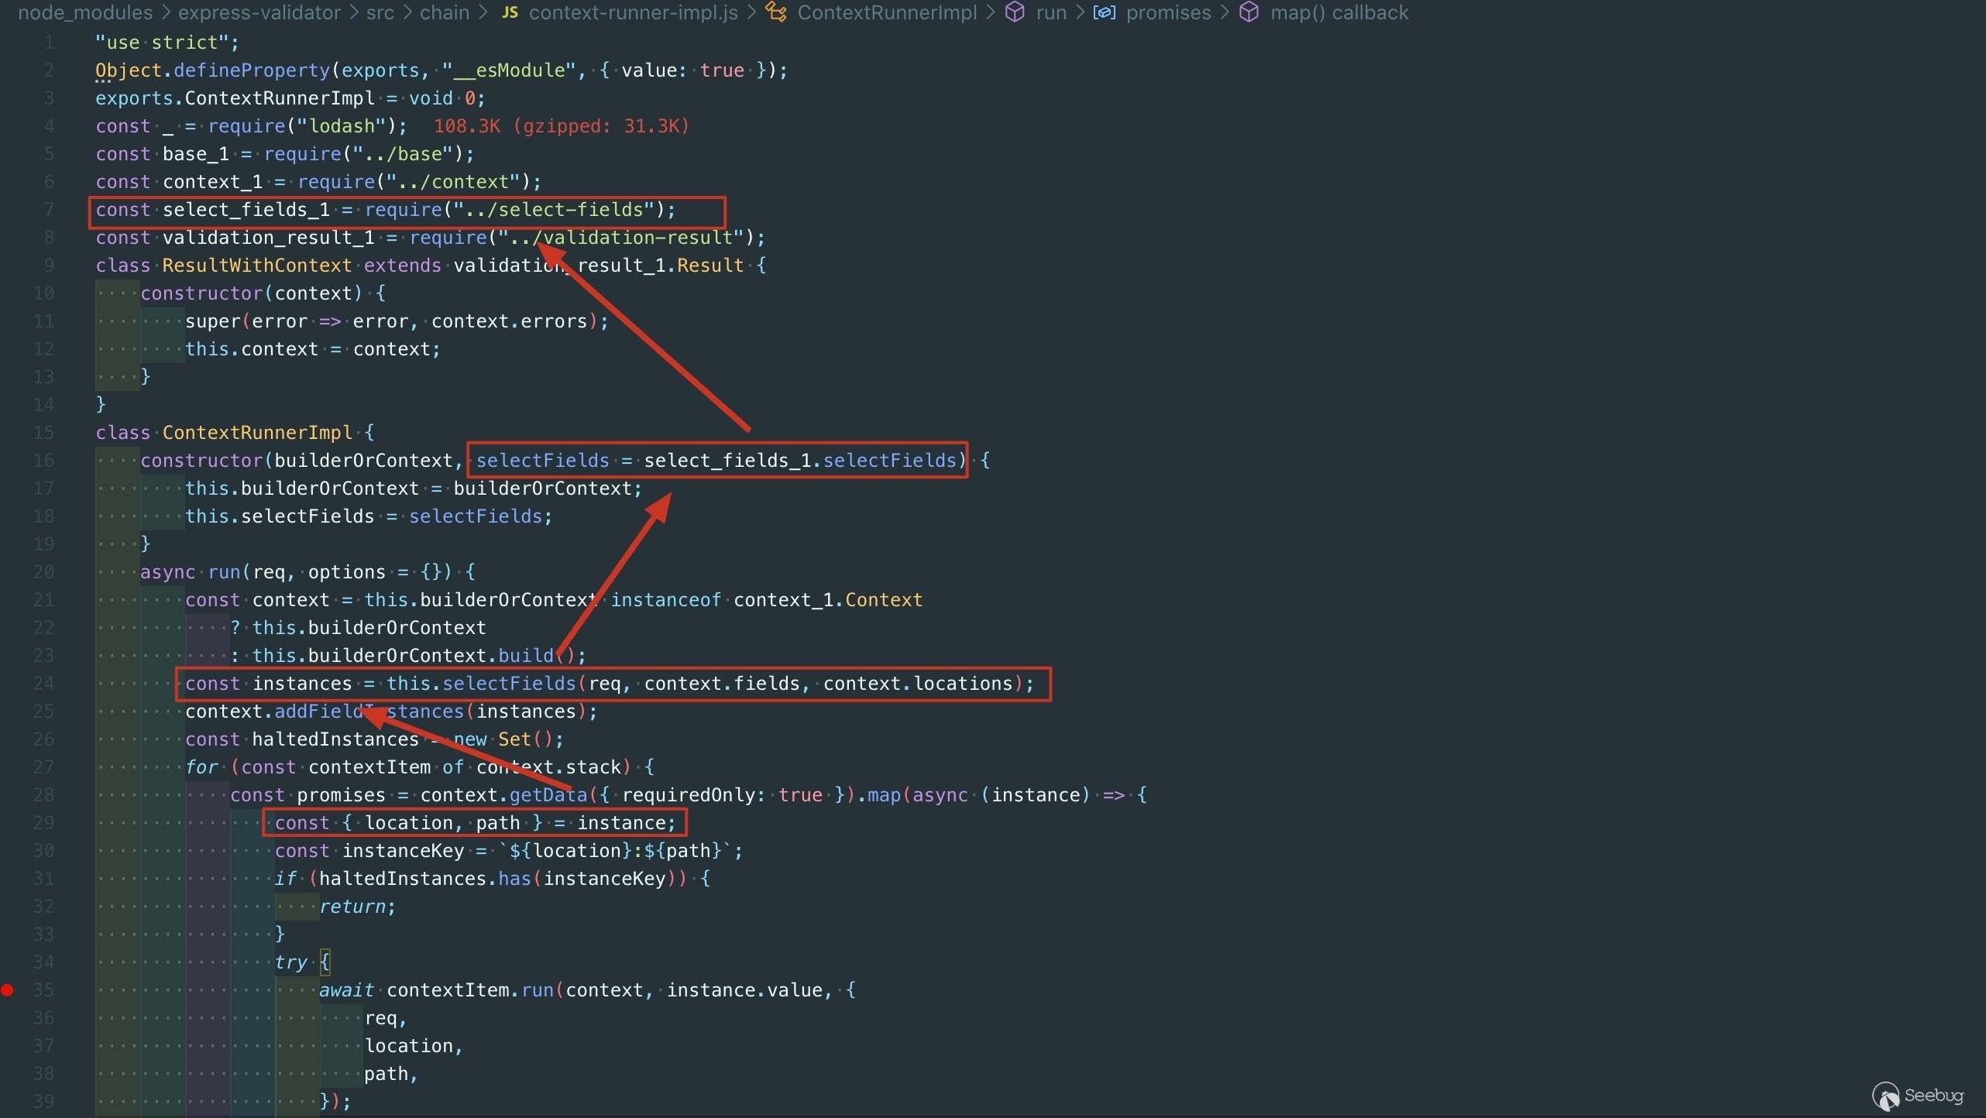Click the Seebug logo watermark

click(x=1918, y=1096)
